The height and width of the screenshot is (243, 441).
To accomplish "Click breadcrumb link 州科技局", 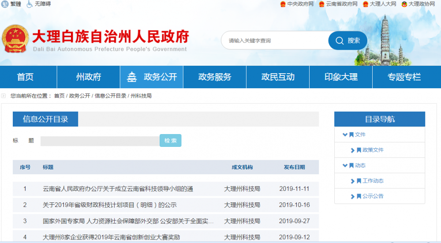I will point(141,96).
